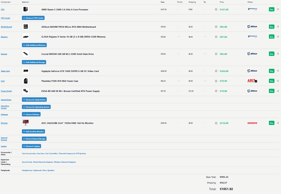Select the total price €1051.92

click(x=226, y=189)
